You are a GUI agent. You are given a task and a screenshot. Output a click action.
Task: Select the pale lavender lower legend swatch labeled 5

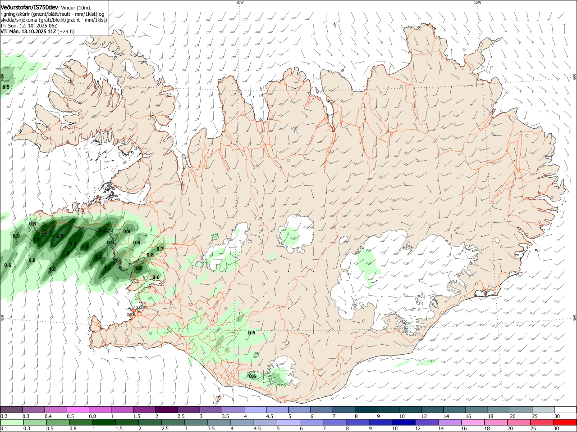coord(288,422)
